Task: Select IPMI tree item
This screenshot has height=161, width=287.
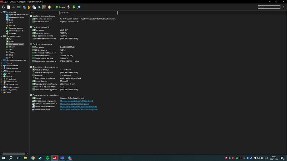Action: coord(11,23)
